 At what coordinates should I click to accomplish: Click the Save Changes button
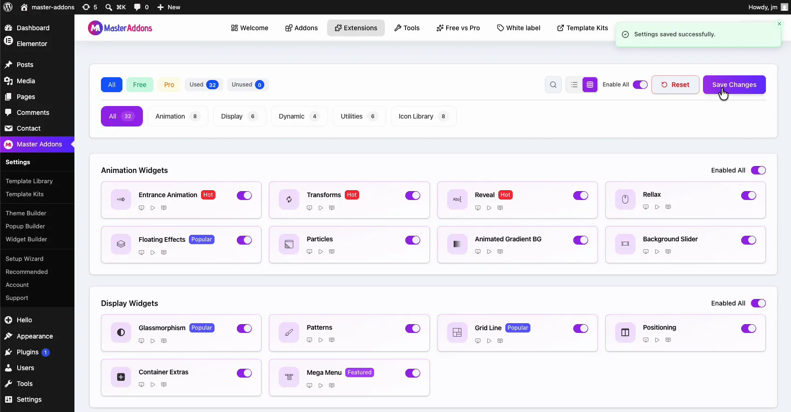pyautogui.click(x=734, y=85)
